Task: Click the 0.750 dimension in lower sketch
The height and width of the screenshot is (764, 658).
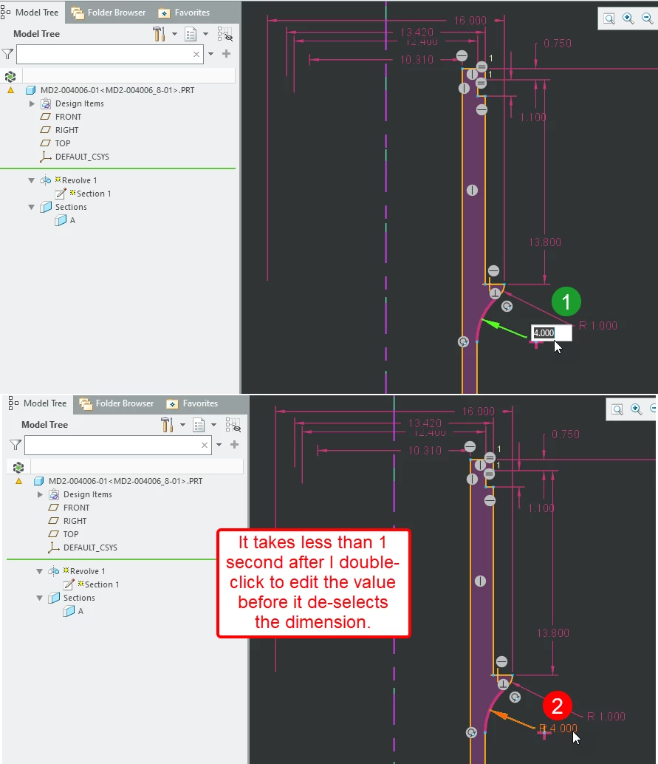Action: (x=566, y=434)
